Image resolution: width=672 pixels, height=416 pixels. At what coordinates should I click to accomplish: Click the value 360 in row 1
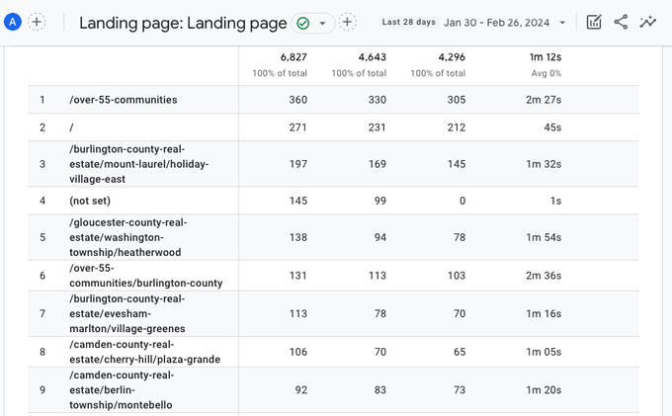coord(297,100)
